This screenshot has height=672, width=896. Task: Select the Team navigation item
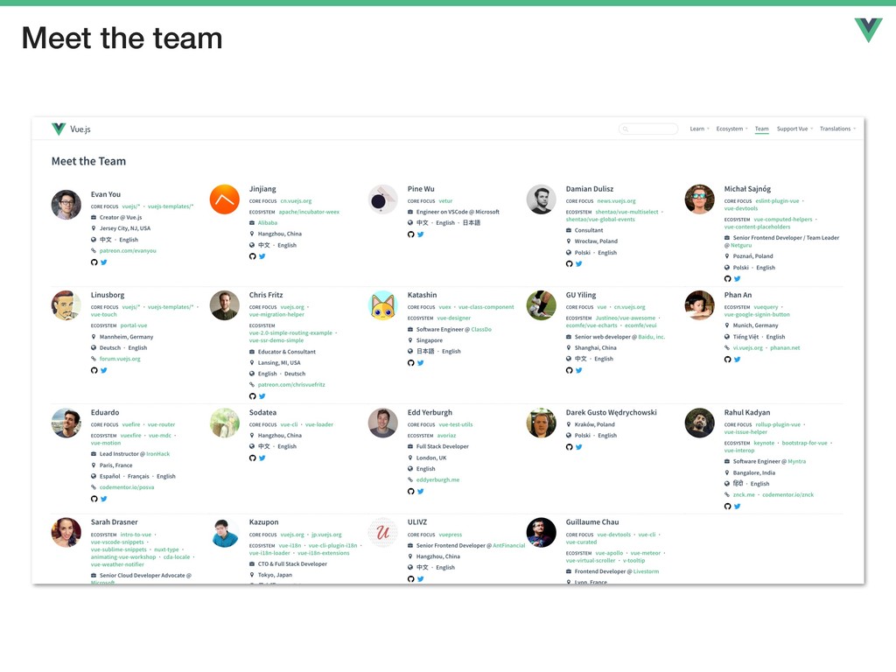762,129
